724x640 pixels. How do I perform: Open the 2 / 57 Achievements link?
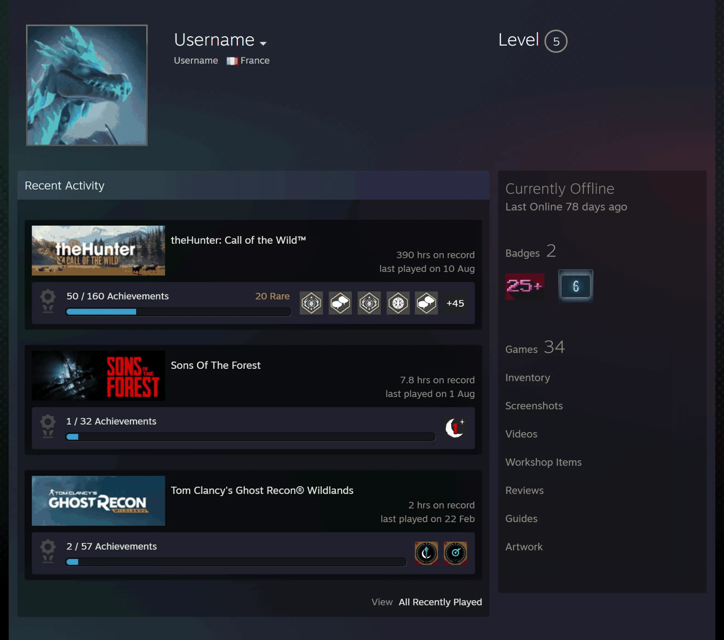click(112, 546)
